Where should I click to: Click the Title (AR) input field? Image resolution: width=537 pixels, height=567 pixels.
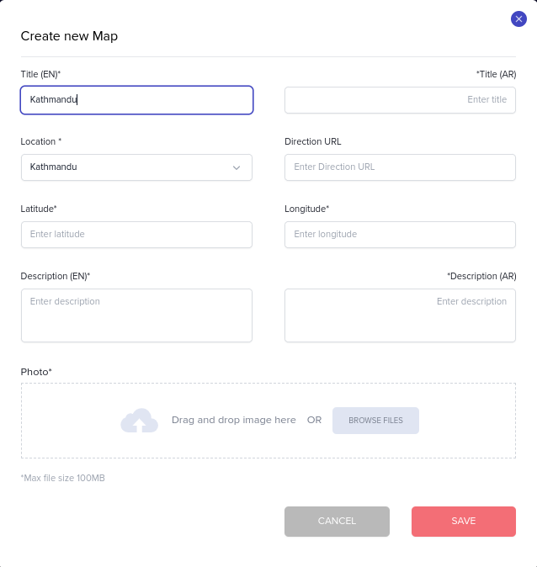coord(400,100)
